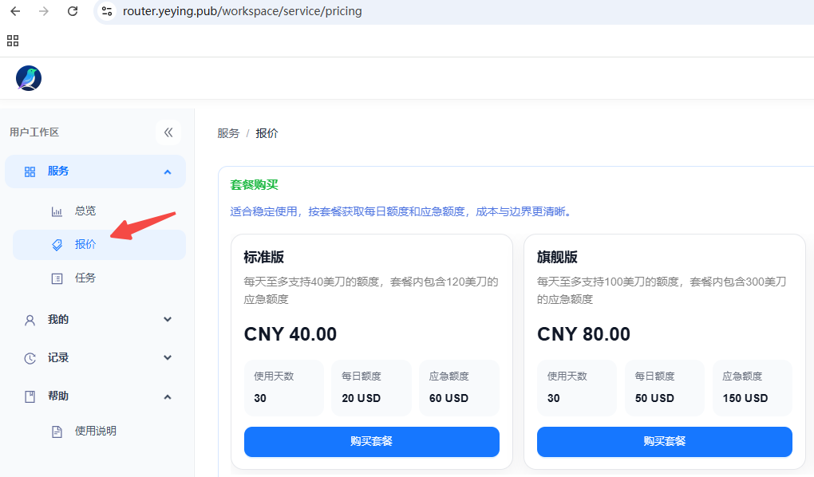Click the URL router.yeying.pub address field
This screenshot has width=814, height=477.
(242, 11)
